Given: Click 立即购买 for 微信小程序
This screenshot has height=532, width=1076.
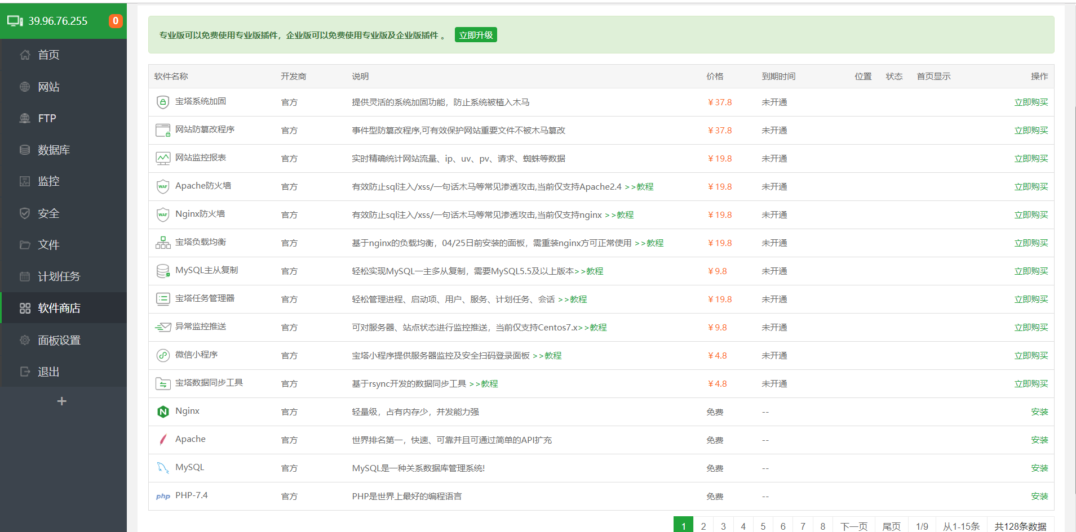Looking at the screenshot, I should coord(1031,356).
